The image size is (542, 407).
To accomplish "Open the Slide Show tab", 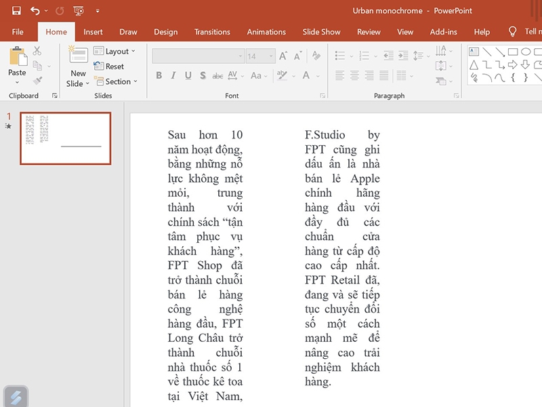I will click(x=321, y=32).
